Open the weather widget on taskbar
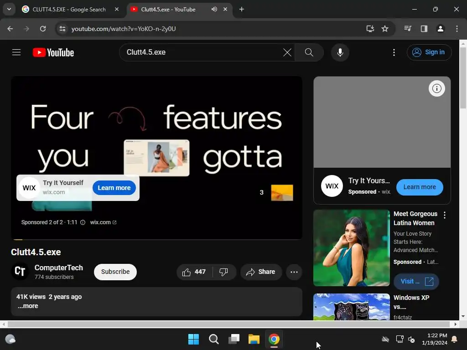Viewport: 467px width, 350px height. point(10,339)
